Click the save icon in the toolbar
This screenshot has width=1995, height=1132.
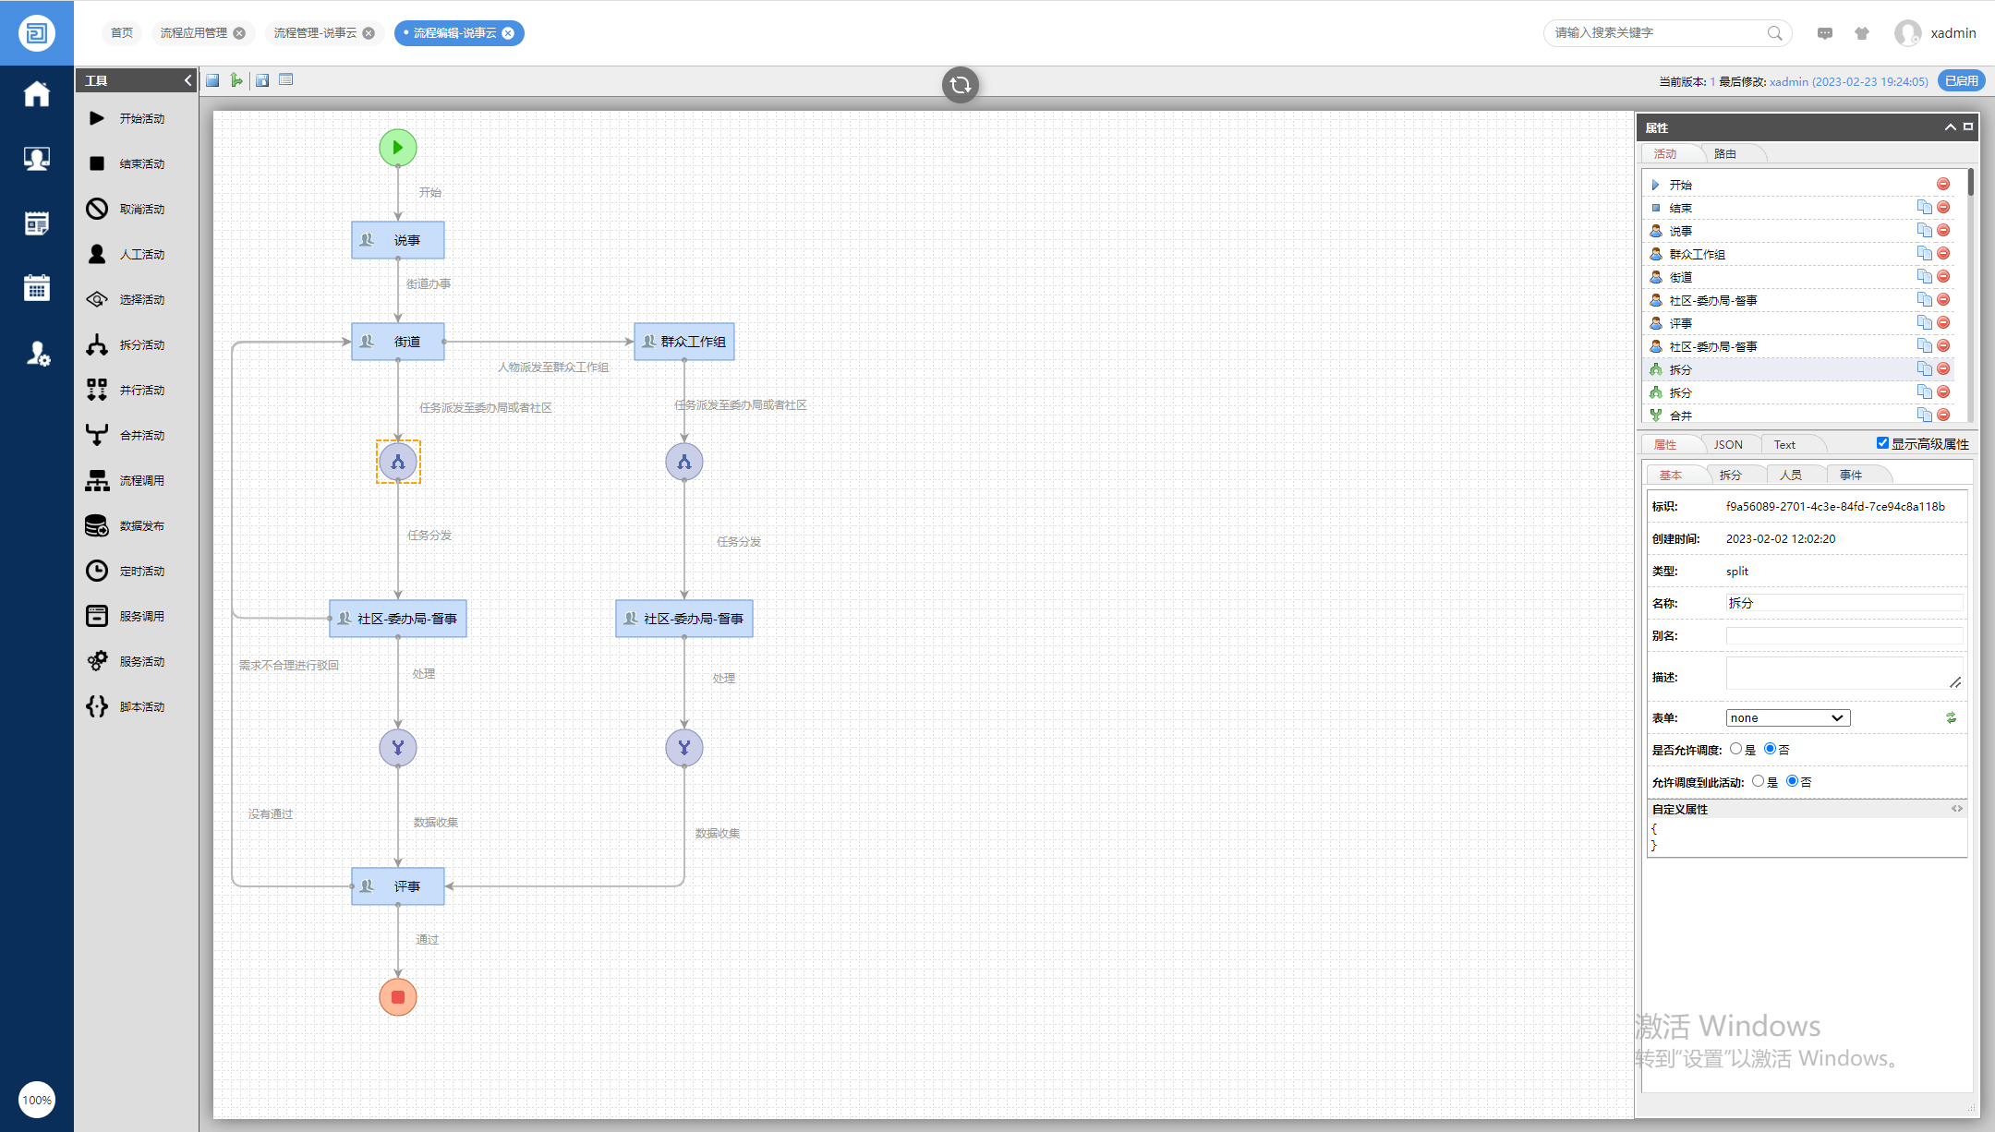[212, 80]
